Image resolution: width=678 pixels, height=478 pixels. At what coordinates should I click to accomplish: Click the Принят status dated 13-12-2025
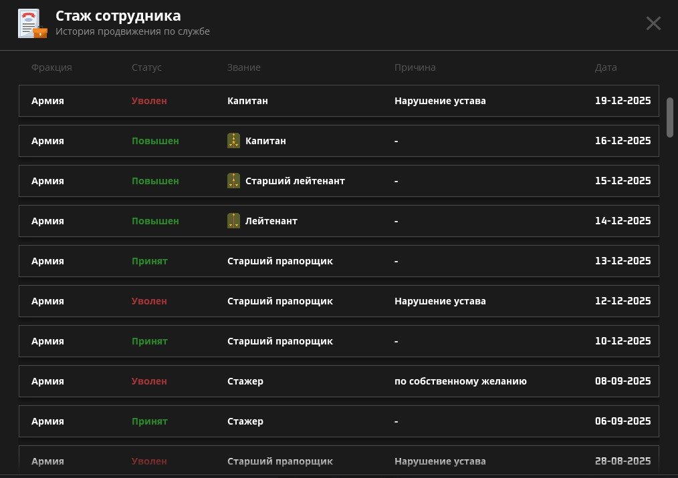point(149,261)
